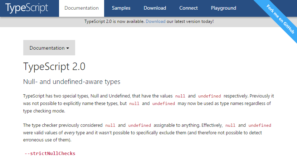Click the TypeScript 2.0 page heading
297x165 pixels.
click(54, 67)
